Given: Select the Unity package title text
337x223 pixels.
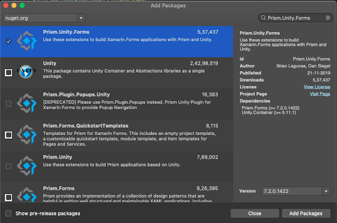Looking at the screenshot, I should [x=49, y=63].
